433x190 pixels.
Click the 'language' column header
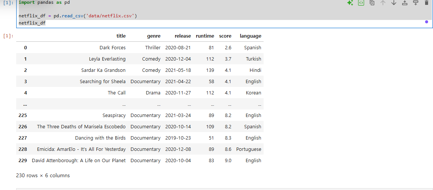click(250, 36)
